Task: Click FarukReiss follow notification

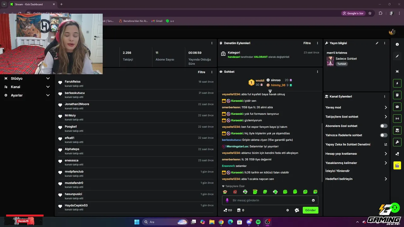Action: pyautogui.click(x=136, y=83)
